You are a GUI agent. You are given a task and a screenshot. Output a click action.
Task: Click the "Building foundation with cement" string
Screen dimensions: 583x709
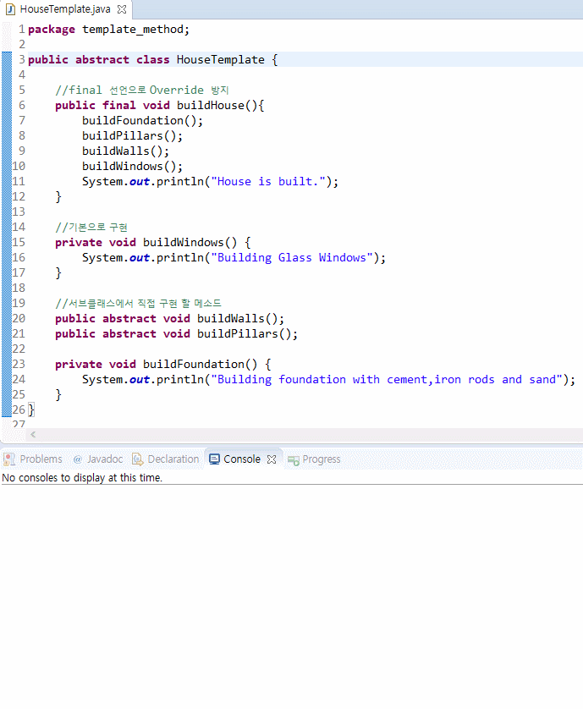(x=387, y=380)
